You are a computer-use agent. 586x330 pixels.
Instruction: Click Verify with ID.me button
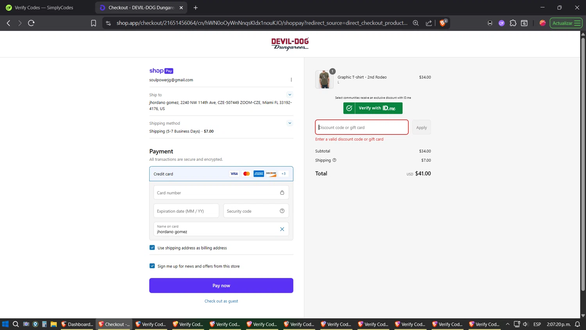coord(373,108)
